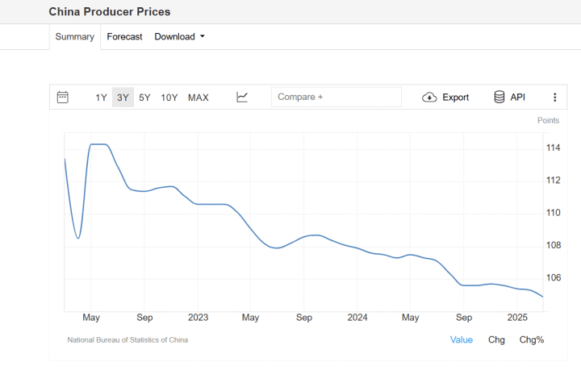Open the three-dot more options menu
Image resolution: width=581 pixels, height=387 pixels.
pyautogui.click(x=554, y=98)
